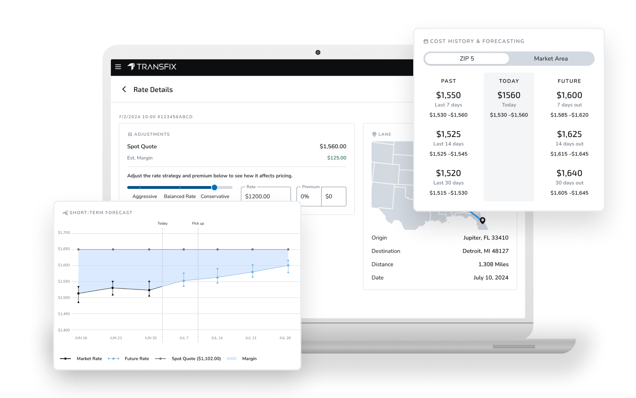Click the Cost History calendar icon
The width and height of the screenshot is (636, 398).
(x=426, y=41)
